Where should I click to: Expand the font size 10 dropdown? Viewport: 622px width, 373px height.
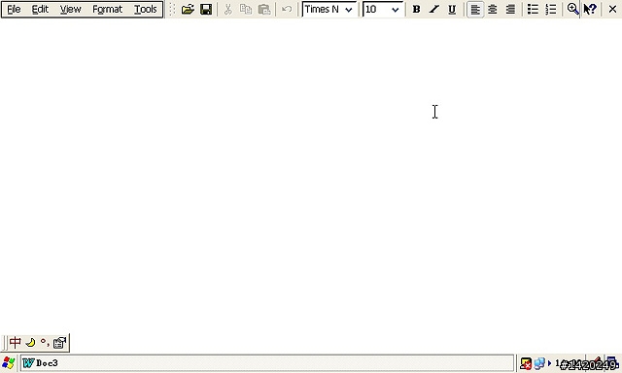(396, 10)
